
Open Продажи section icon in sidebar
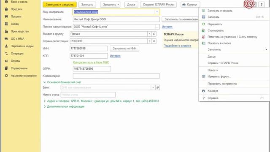[6, 9]
